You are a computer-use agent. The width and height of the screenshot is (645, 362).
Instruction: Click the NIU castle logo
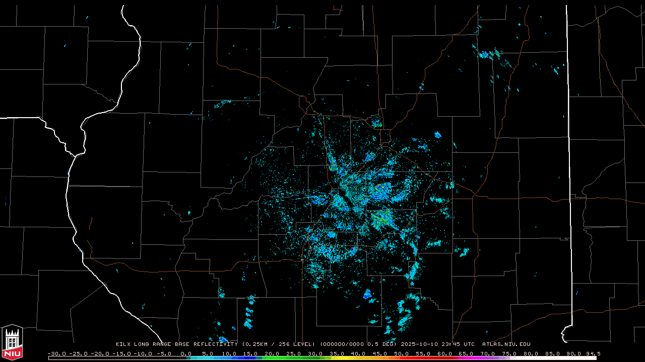12,342
